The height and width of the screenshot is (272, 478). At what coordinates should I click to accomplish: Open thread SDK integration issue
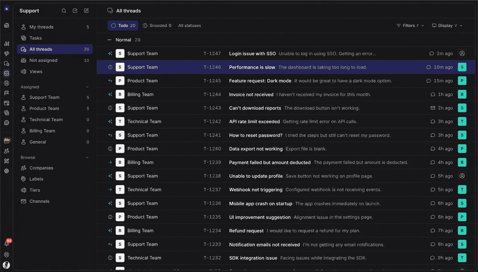click(x=286, y=258)
